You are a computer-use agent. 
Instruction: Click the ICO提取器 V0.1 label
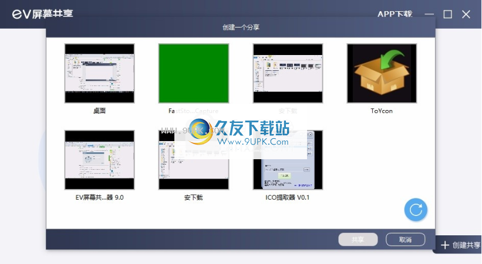[288, 197]
